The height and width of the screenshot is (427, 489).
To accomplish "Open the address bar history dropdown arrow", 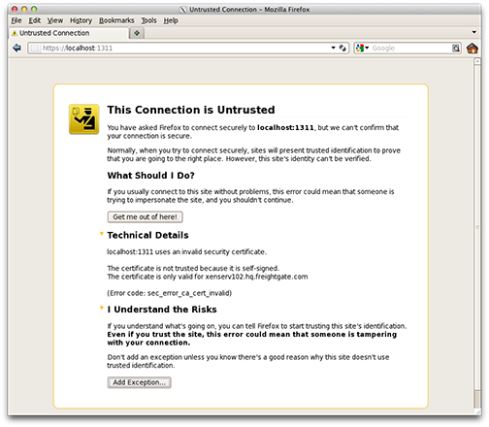I will pyautogui.click(x=333, y=48).
